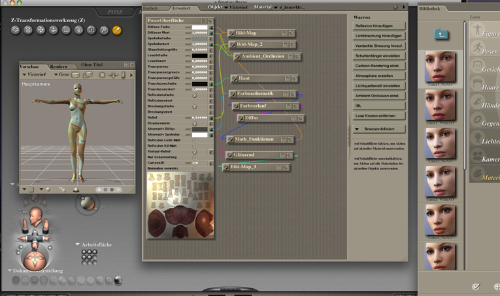This screenshot has width=500, height=296.
Task: Open the Objekt dropdown showing Victoria4
Action: (236, 7)
